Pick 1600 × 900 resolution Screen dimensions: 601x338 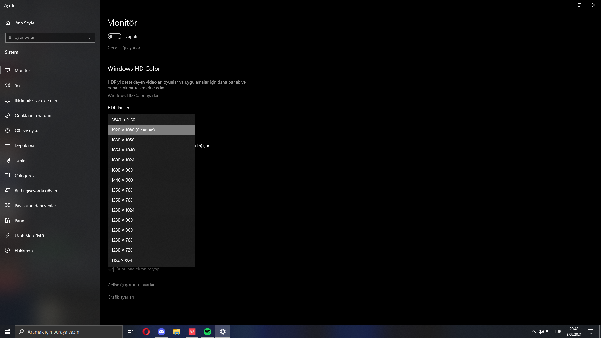(151, 170)
